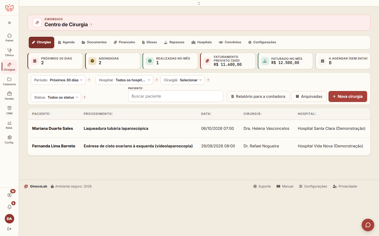The width and height of the screenshot is (379, 236).
Task: Switch to the Agenda tab
Action: tap(66, 42)
